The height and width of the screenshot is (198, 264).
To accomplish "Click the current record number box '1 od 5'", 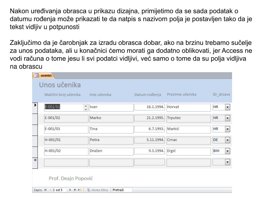I will pos(60,190).
